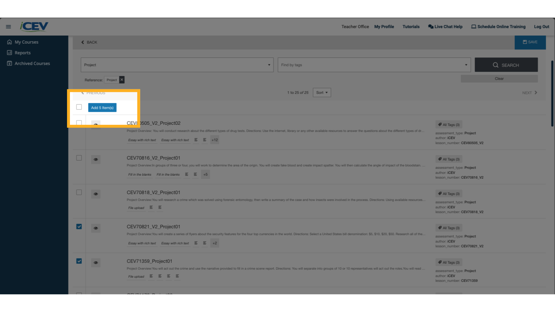
Task: Open the Find by tags dropdown
Action: pos(374,65)
